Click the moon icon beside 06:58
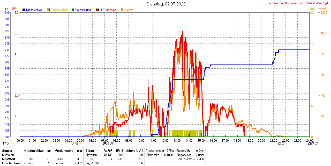Viewport: 331px width, 166px height. click(104, 143)
